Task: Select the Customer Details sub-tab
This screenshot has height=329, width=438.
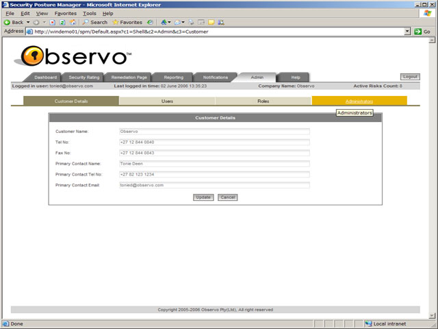Action: (71, 101)
